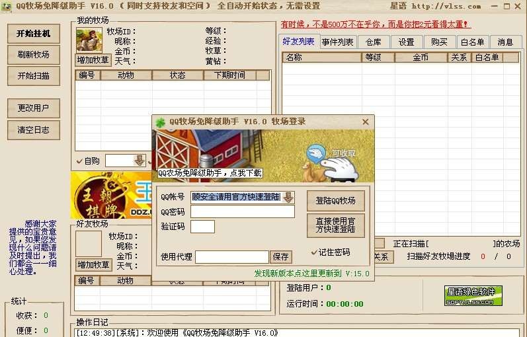Screen dimensions: 527x337
Task: Click 增加牧草 in 我的牧场 panel
Action: point(93,60)
